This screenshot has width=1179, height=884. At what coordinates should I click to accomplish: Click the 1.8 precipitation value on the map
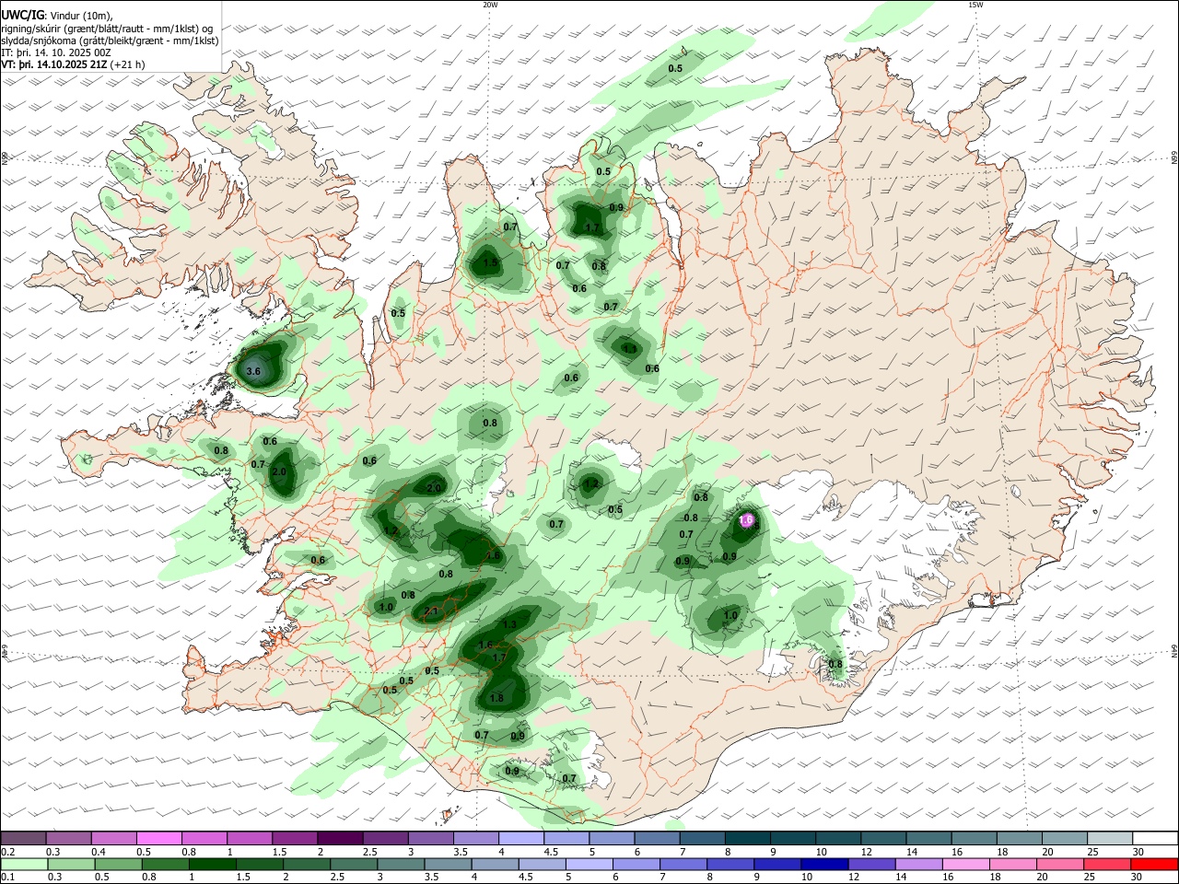pyautogui.click(x=496, y=698)
